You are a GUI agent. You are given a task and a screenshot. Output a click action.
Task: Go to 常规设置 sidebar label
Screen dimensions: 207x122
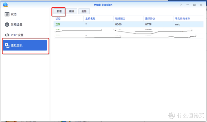(16, 25)
